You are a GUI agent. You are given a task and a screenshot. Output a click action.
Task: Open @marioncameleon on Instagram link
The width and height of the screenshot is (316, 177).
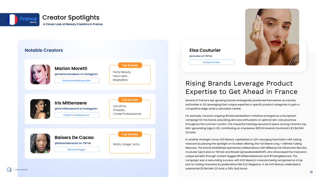[x=76, y=74]
